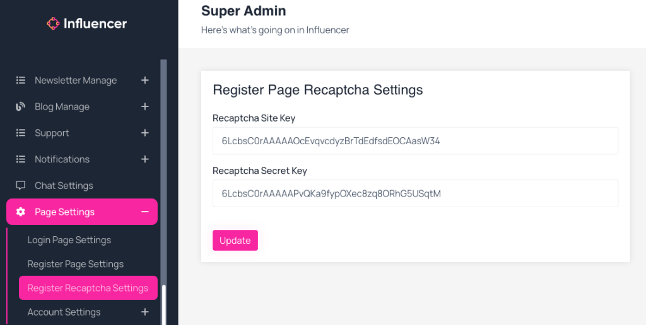Expand Account Settings submenu plus
This screenshot has width=646, height=325.
pyautogui.click(x=145, y=312)
